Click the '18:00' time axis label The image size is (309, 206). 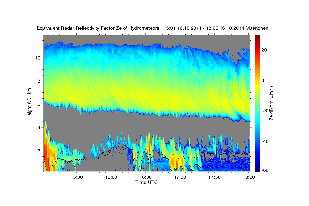[249, 177]
